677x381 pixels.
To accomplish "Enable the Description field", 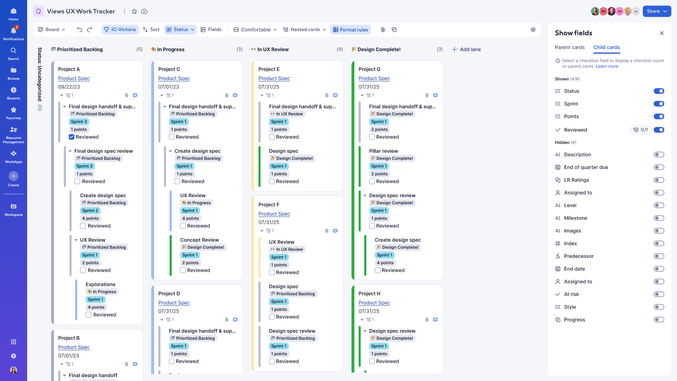I will click(659, 155).
